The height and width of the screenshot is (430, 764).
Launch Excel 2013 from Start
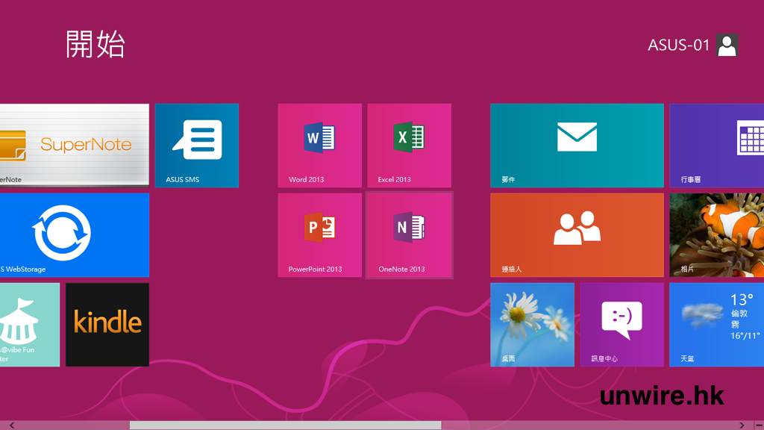point(409,146)
